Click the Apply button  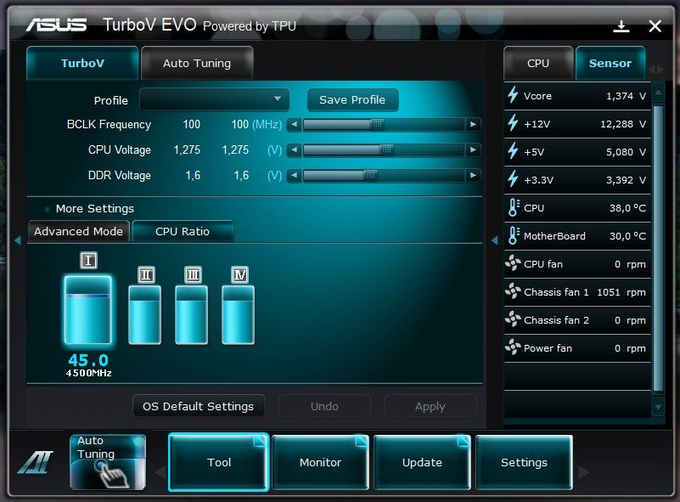pyautogui.click(x=430, y=407)
